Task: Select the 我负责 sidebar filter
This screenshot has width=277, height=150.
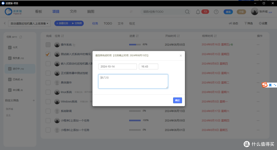Action: pos(20,58)
